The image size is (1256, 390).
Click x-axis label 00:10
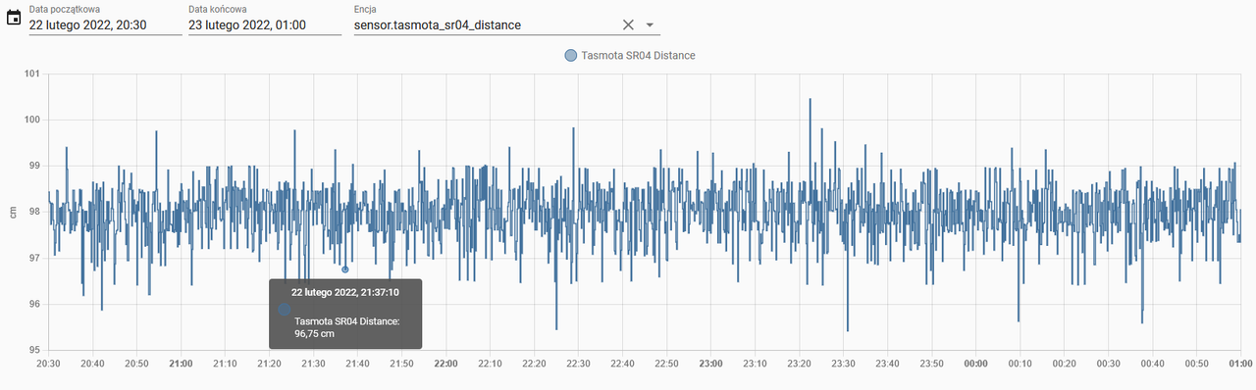click(1020, 364)
